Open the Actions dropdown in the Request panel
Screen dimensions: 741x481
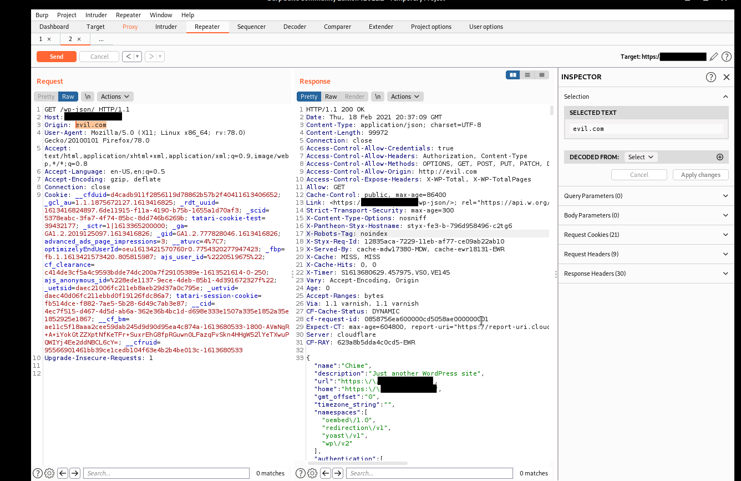tap(115, 96)
